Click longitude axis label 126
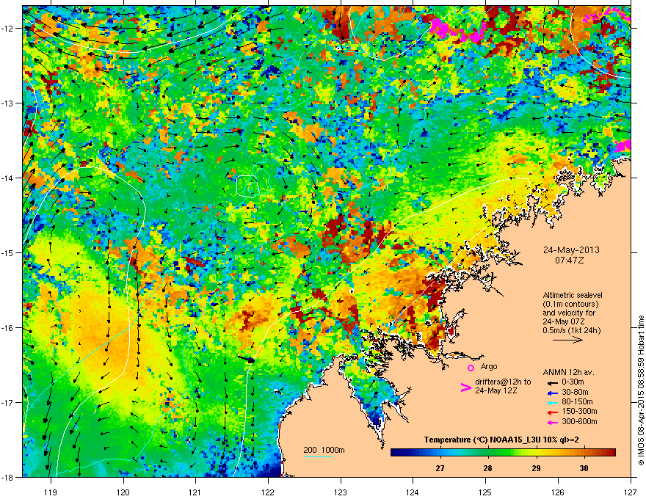 [558, 492]
